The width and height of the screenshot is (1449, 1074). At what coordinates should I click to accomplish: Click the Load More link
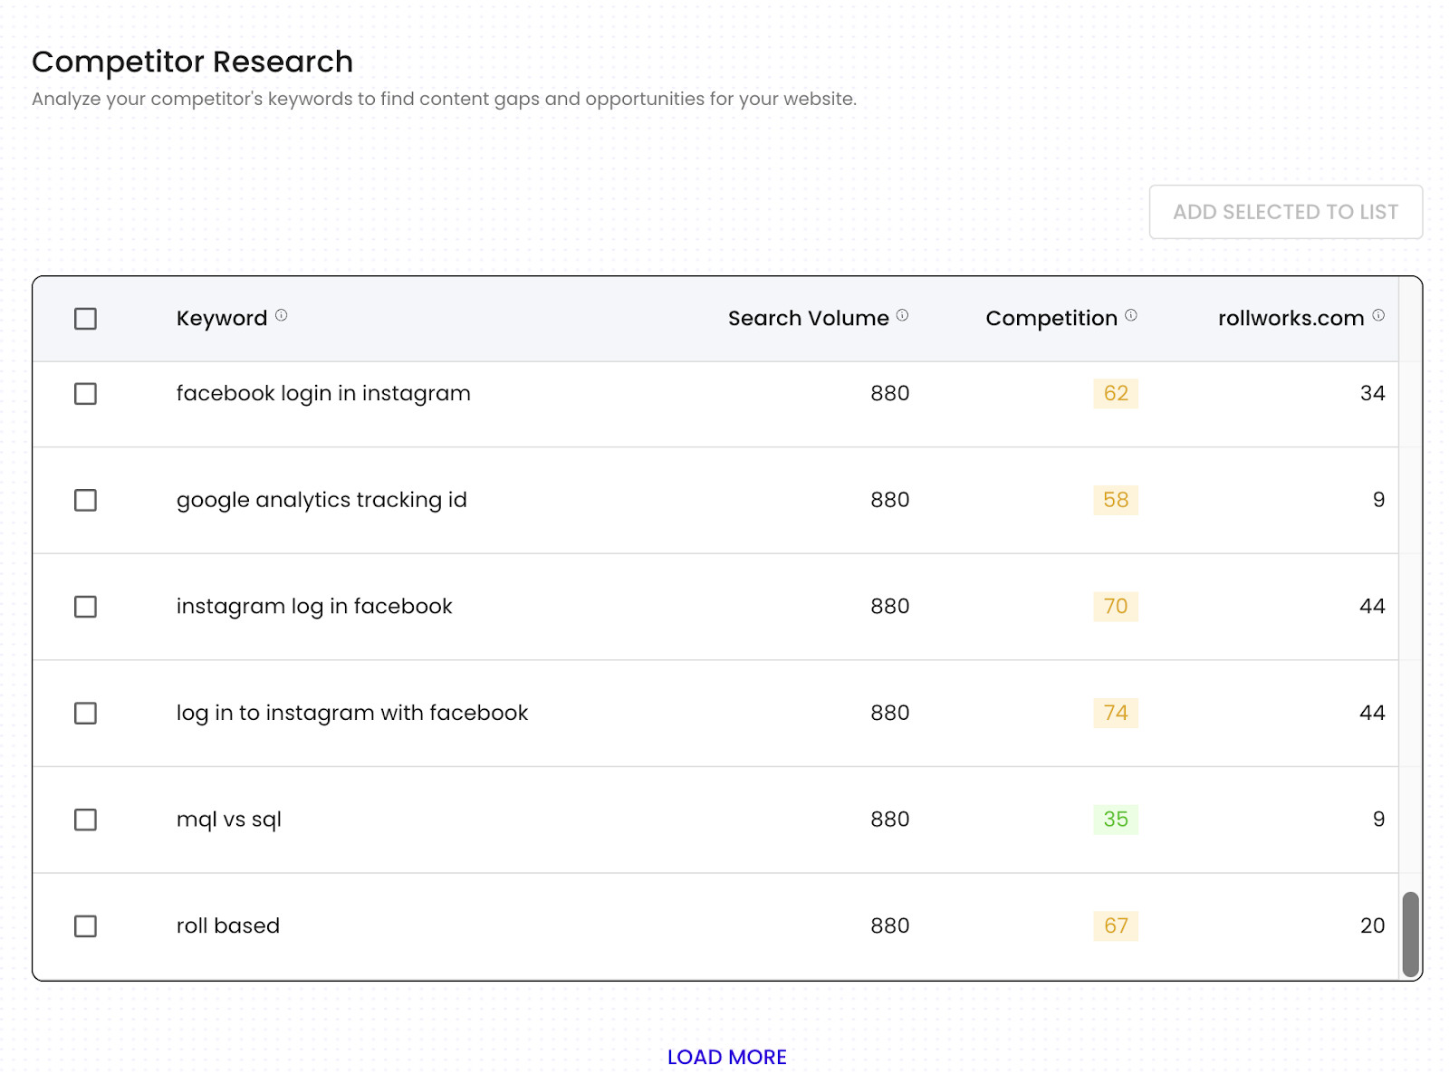point(727,1057)
